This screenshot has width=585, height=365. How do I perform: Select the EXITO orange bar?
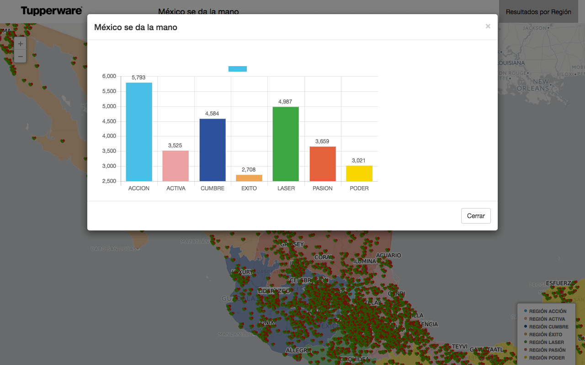pos(249,178)
